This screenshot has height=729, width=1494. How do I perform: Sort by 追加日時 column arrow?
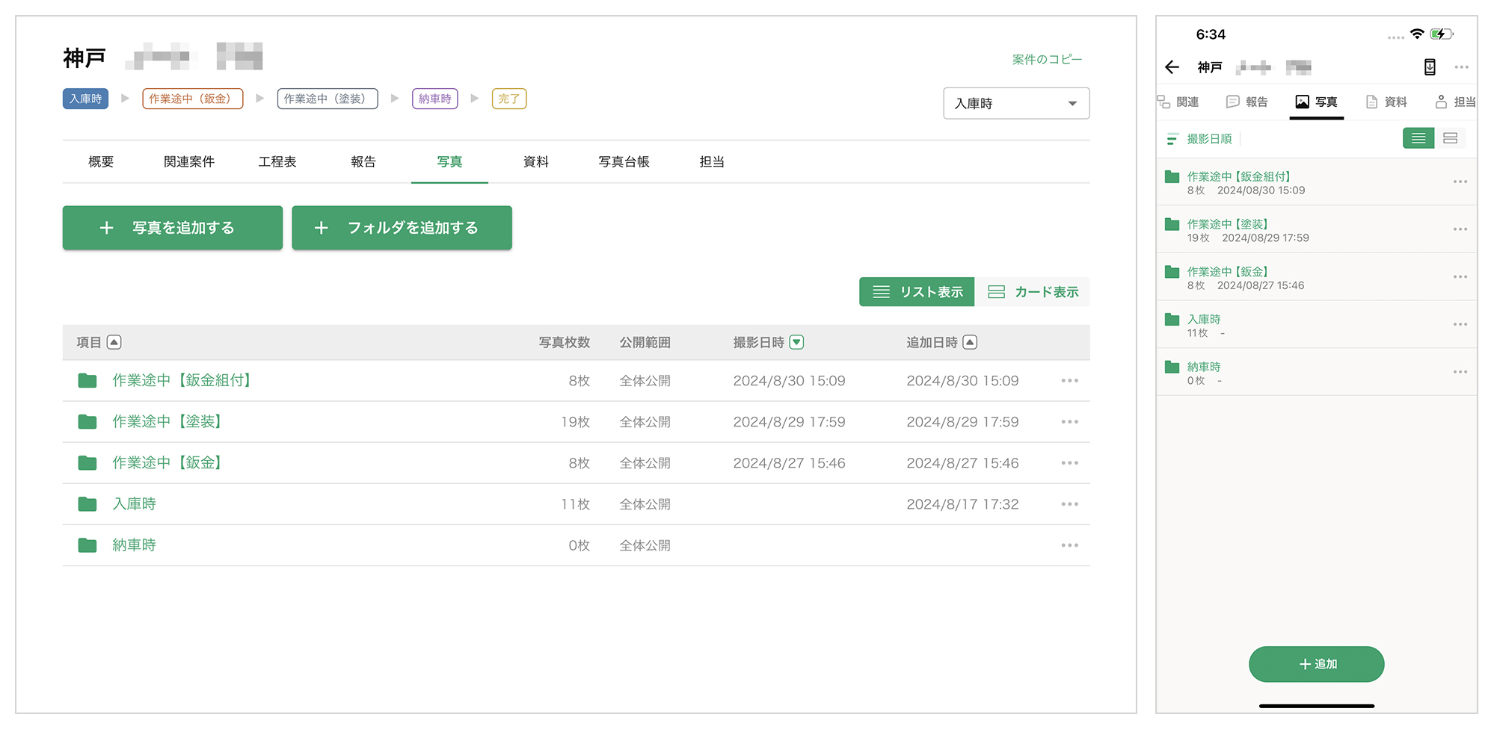(970, 342)
